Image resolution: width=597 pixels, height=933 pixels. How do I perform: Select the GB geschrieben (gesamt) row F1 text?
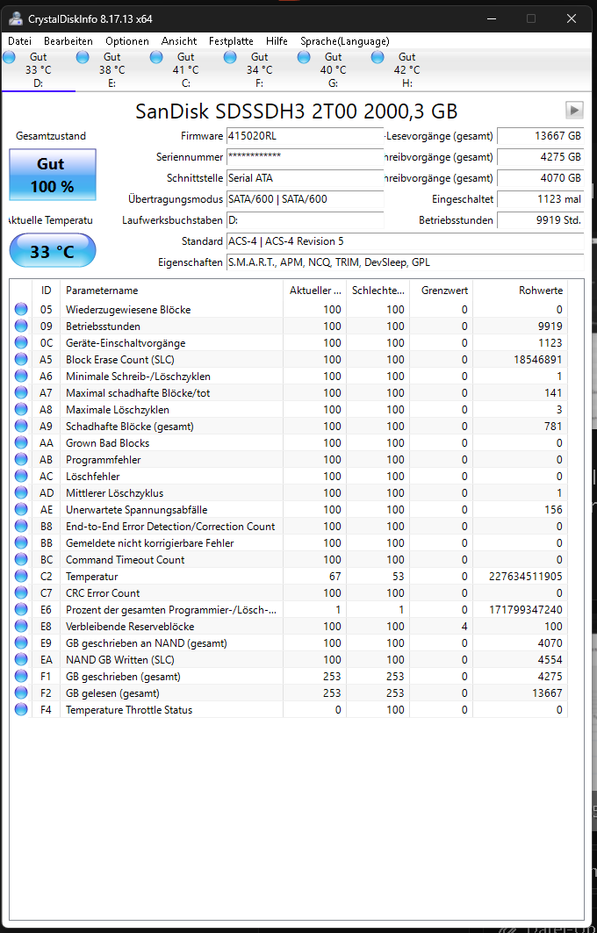pyautogui.click(x=123, y=676)
